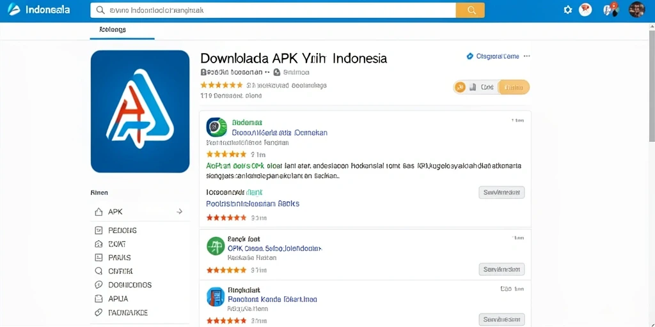Open the blue link starting with OPK
655x327 pixels.
(x=275, y=248)
